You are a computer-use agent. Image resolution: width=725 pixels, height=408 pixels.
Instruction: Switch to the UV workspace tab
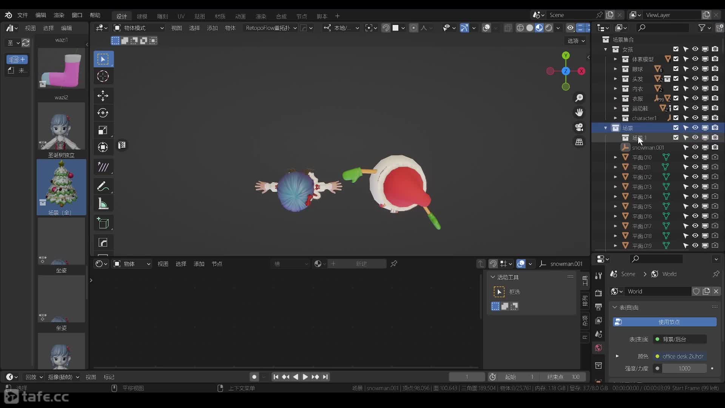click(x=181, y=16)
